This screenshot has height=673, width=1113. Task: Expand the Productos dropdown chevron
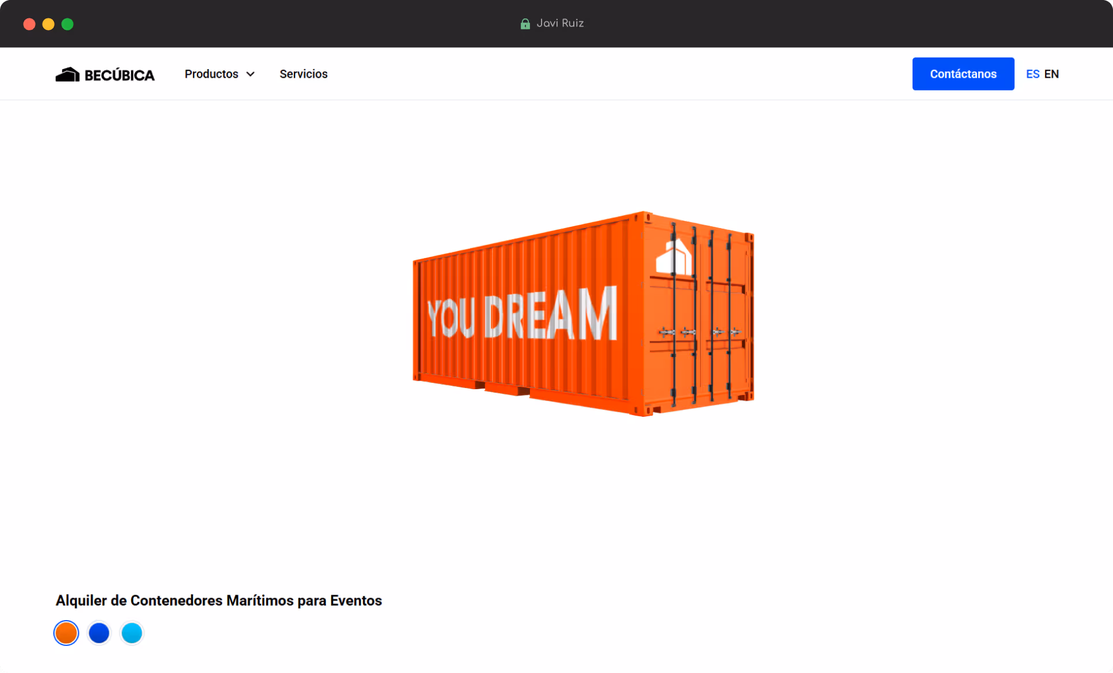pos(251,74)
